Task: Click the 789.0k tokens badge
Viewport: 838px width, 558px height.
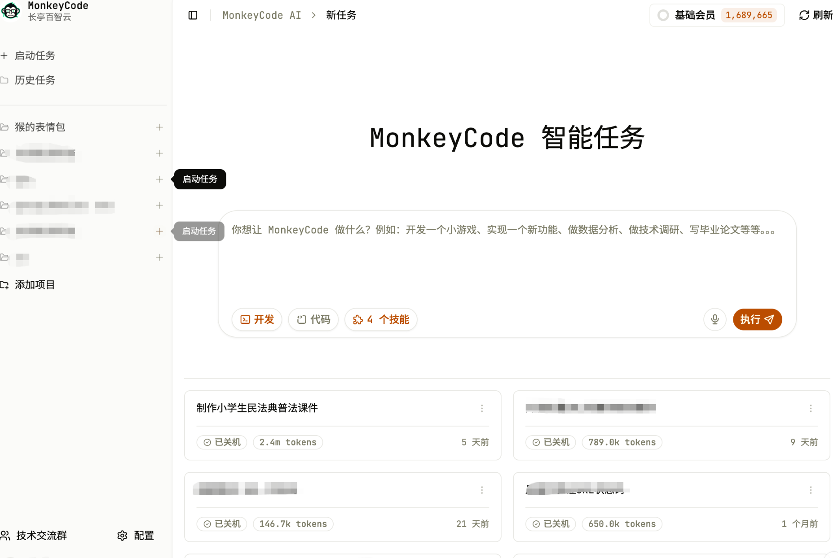Action: pos(622,442)
